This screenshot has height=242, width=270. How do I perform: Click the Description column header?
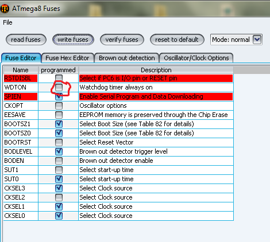(x=156, y=70)
